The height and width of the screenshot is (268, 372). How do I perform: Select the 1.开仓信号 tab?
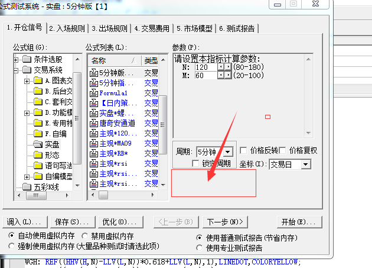tap(24, 28)
